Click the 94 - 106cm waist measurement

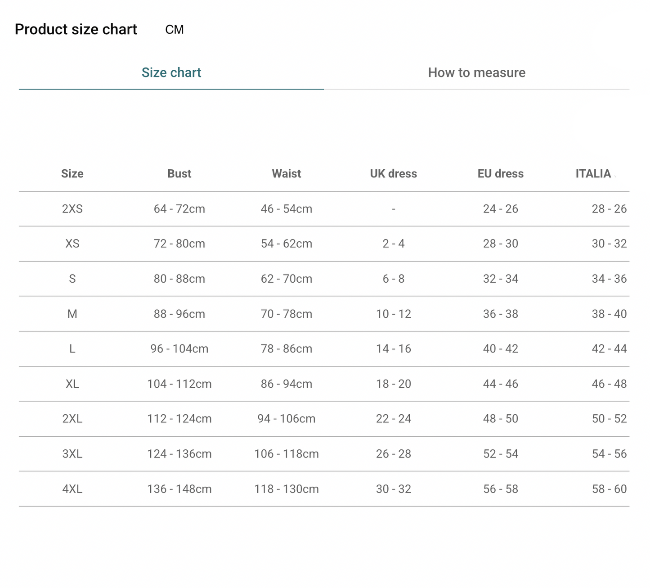point(286,419)
